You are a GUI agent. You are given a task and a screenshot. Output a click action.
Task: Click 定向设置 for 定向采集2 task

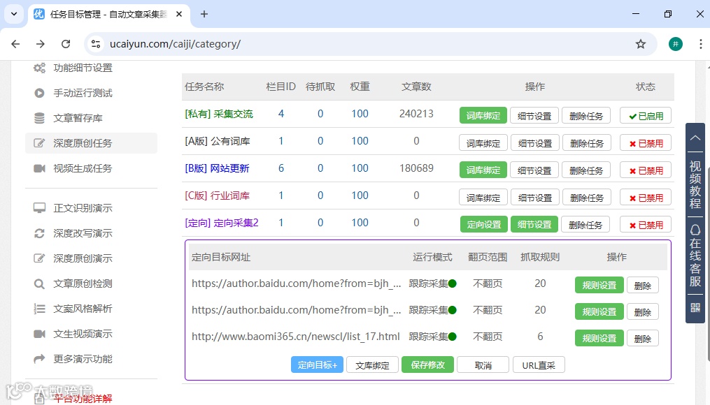483,225
